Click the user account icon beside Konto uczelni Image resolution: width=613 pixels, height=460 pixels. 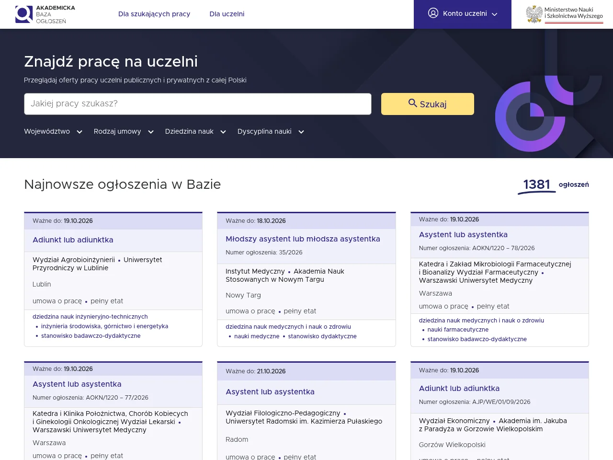433,13
